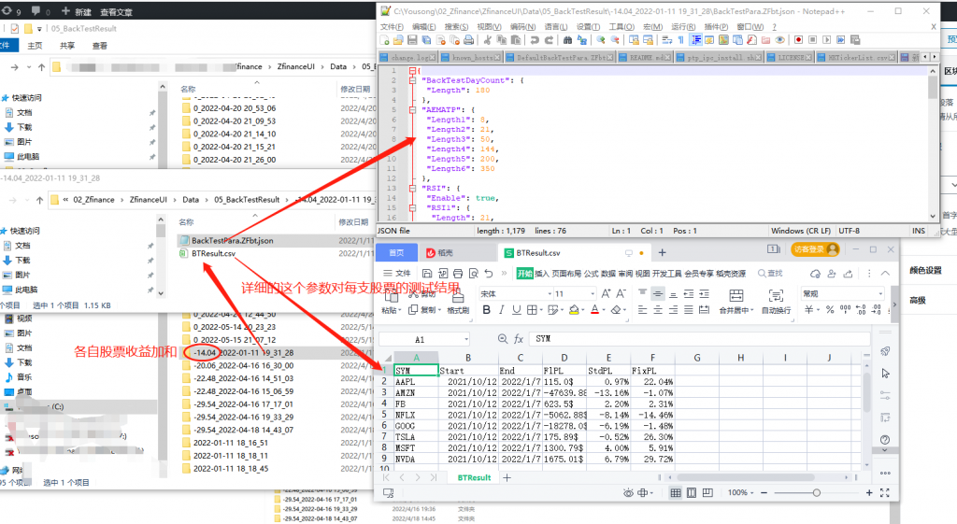Switch to Notepad++ LICENSE tab

click(790, 57)
